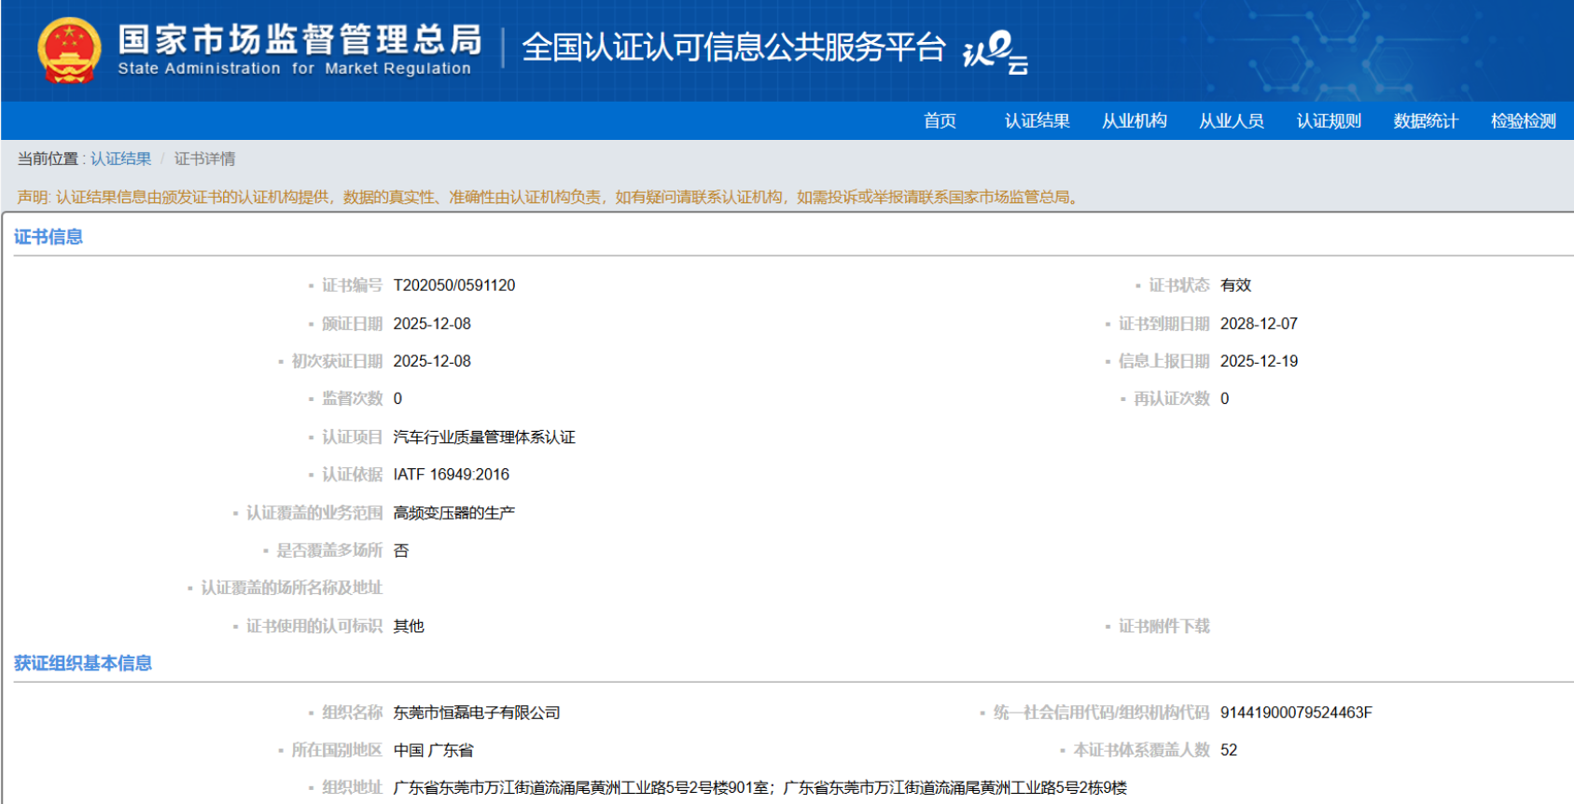
Task: Go to the 认证结果 navigation tab
Action: [1037, 121]
